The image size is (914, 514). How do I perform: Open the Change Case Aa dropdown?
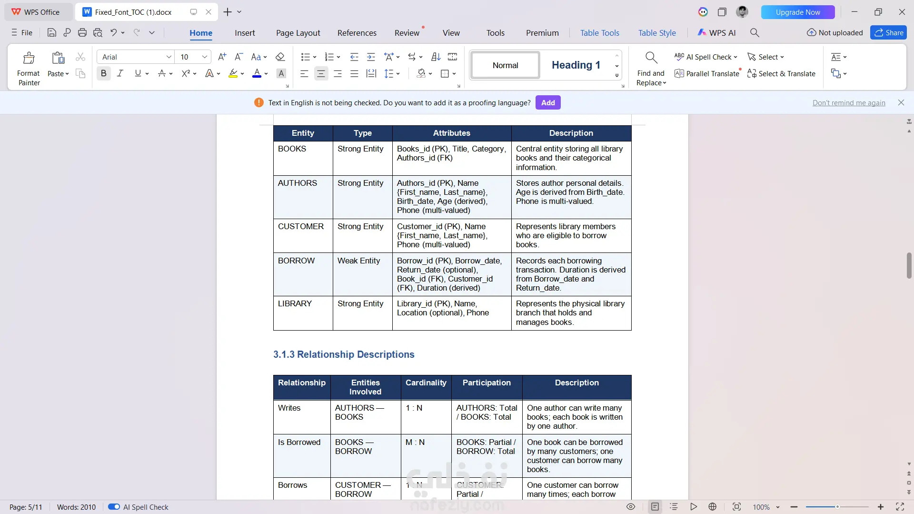[x=259, y=57]
